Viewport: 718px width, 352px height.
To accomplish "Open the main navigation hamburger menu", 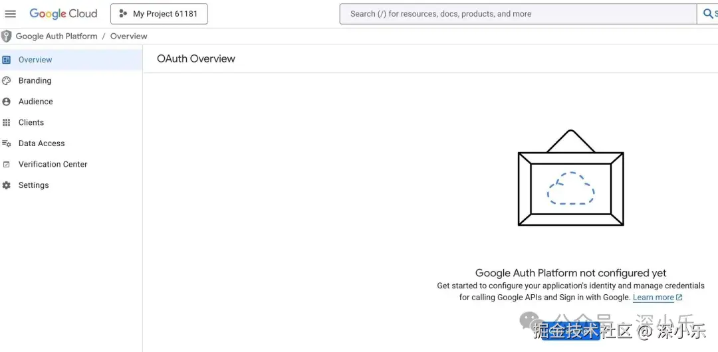I will (x=11, y=14).
